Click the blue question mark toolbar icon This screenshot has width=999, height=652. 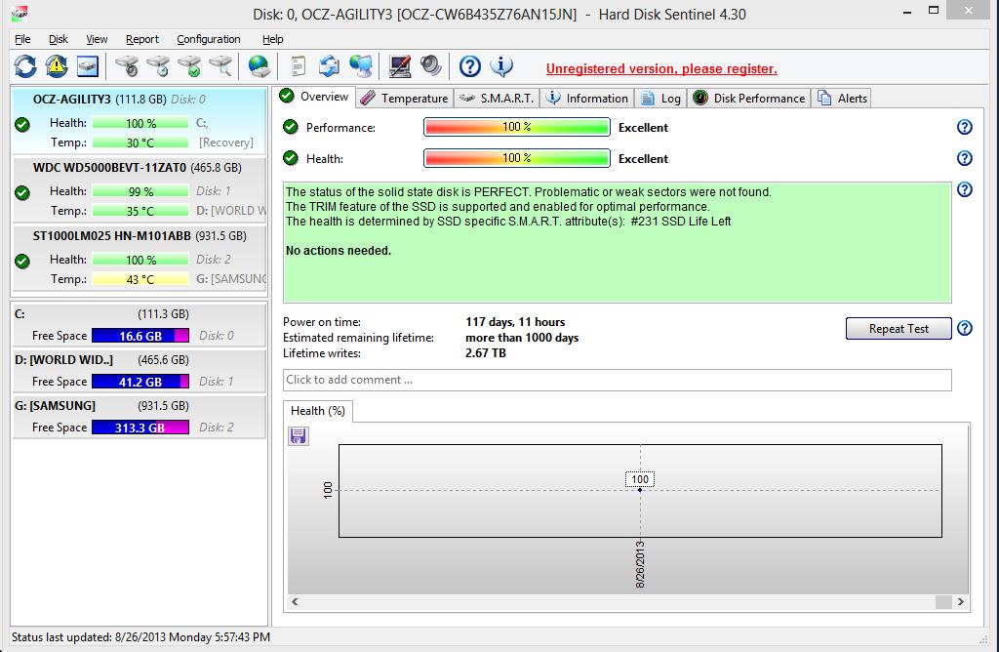[x=470, y=66]
